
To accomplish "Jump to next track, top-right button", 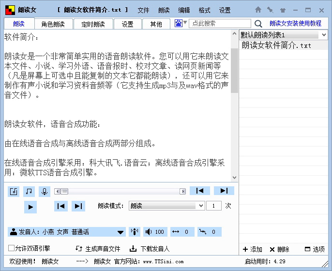I will tap(224, 191).
